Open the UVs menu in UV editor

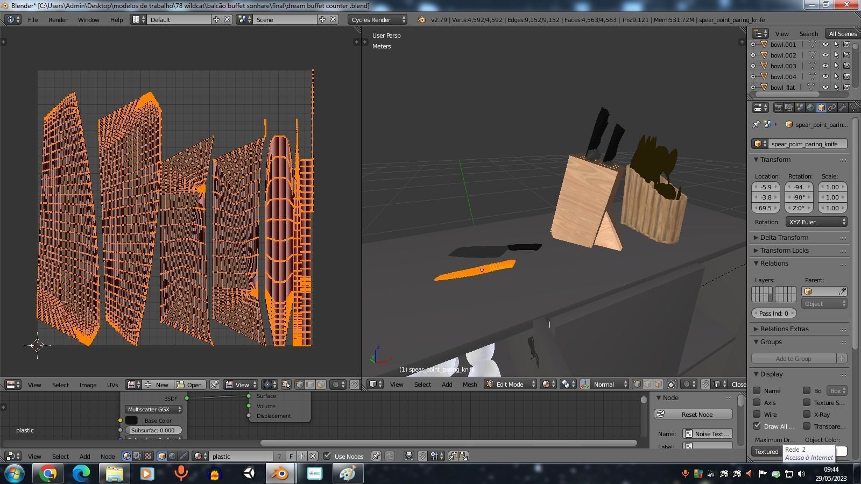coord(112,385)
